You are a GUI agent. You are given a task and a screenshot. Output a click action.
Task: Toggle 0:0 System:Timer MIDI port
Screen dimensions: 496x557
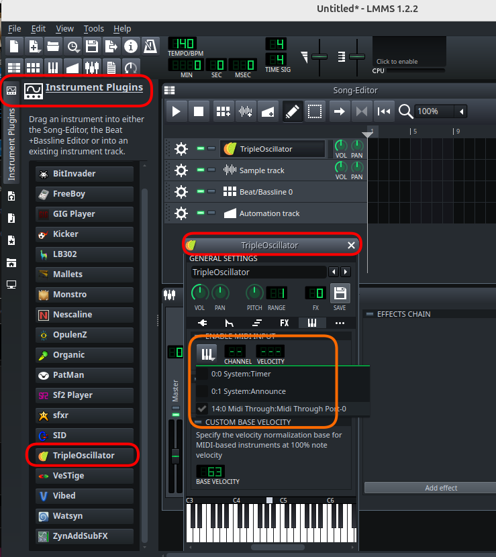[x=202, y=374]
